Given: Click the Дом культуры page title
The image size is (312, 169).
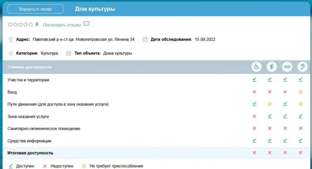Looking at the screenshot, I should (x=95, y=9).
